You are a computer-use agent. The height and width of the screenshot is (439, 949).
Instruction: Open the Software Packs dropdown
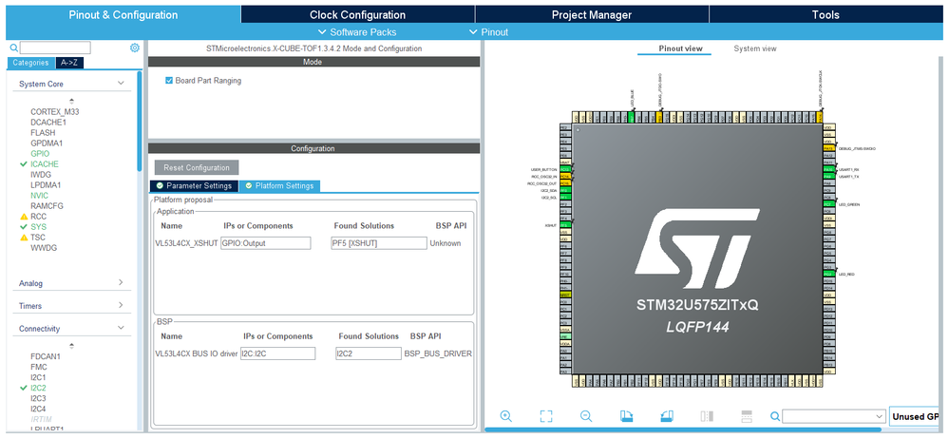tap(357, 32)
